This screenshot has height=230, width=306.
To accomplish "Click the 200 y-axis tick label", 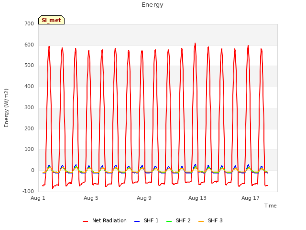I will (29, 128).
